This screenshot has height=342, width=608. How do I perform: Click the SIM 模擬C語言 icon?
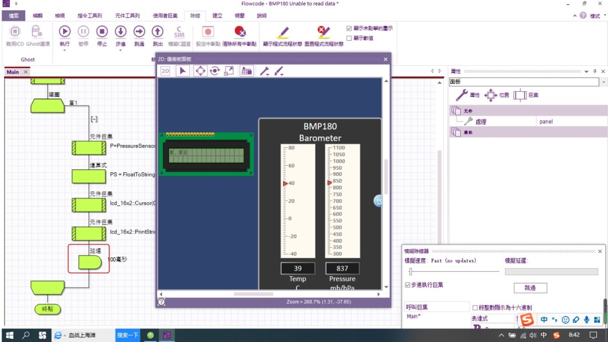click(179, 31)
